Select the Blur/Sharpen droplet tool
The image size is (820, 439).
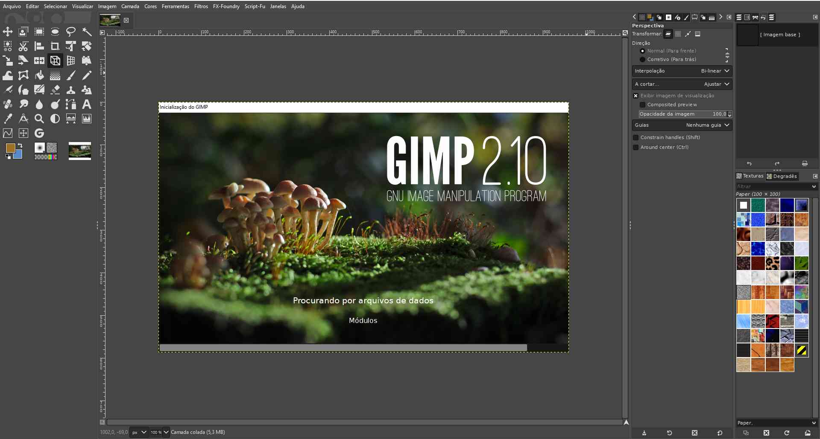point(39,104)
